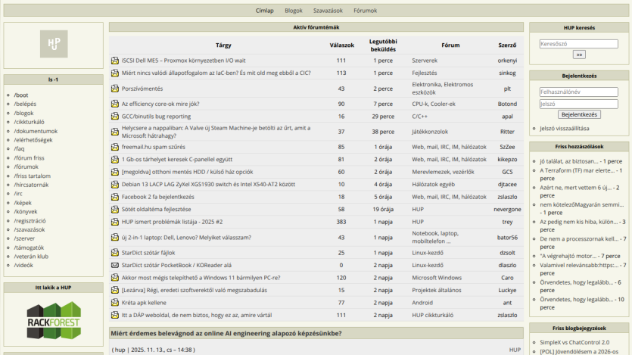Click topic icon beside Helycsere a nappaliban thread
This screenshot has width=632, height=355.
tap(115, 132)
